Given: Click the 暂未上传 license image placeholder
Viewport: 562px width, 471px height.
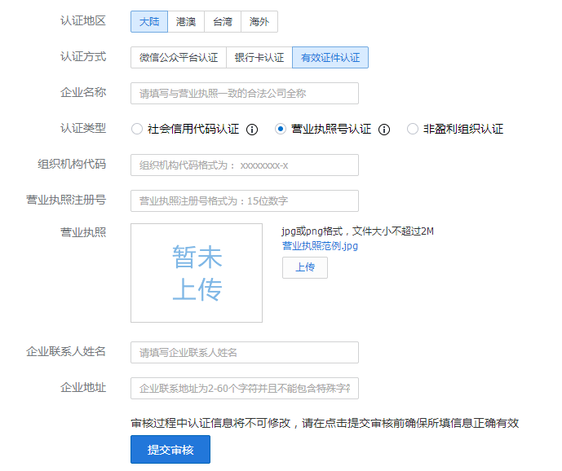Looking at the screenshot, I should 197,273.
